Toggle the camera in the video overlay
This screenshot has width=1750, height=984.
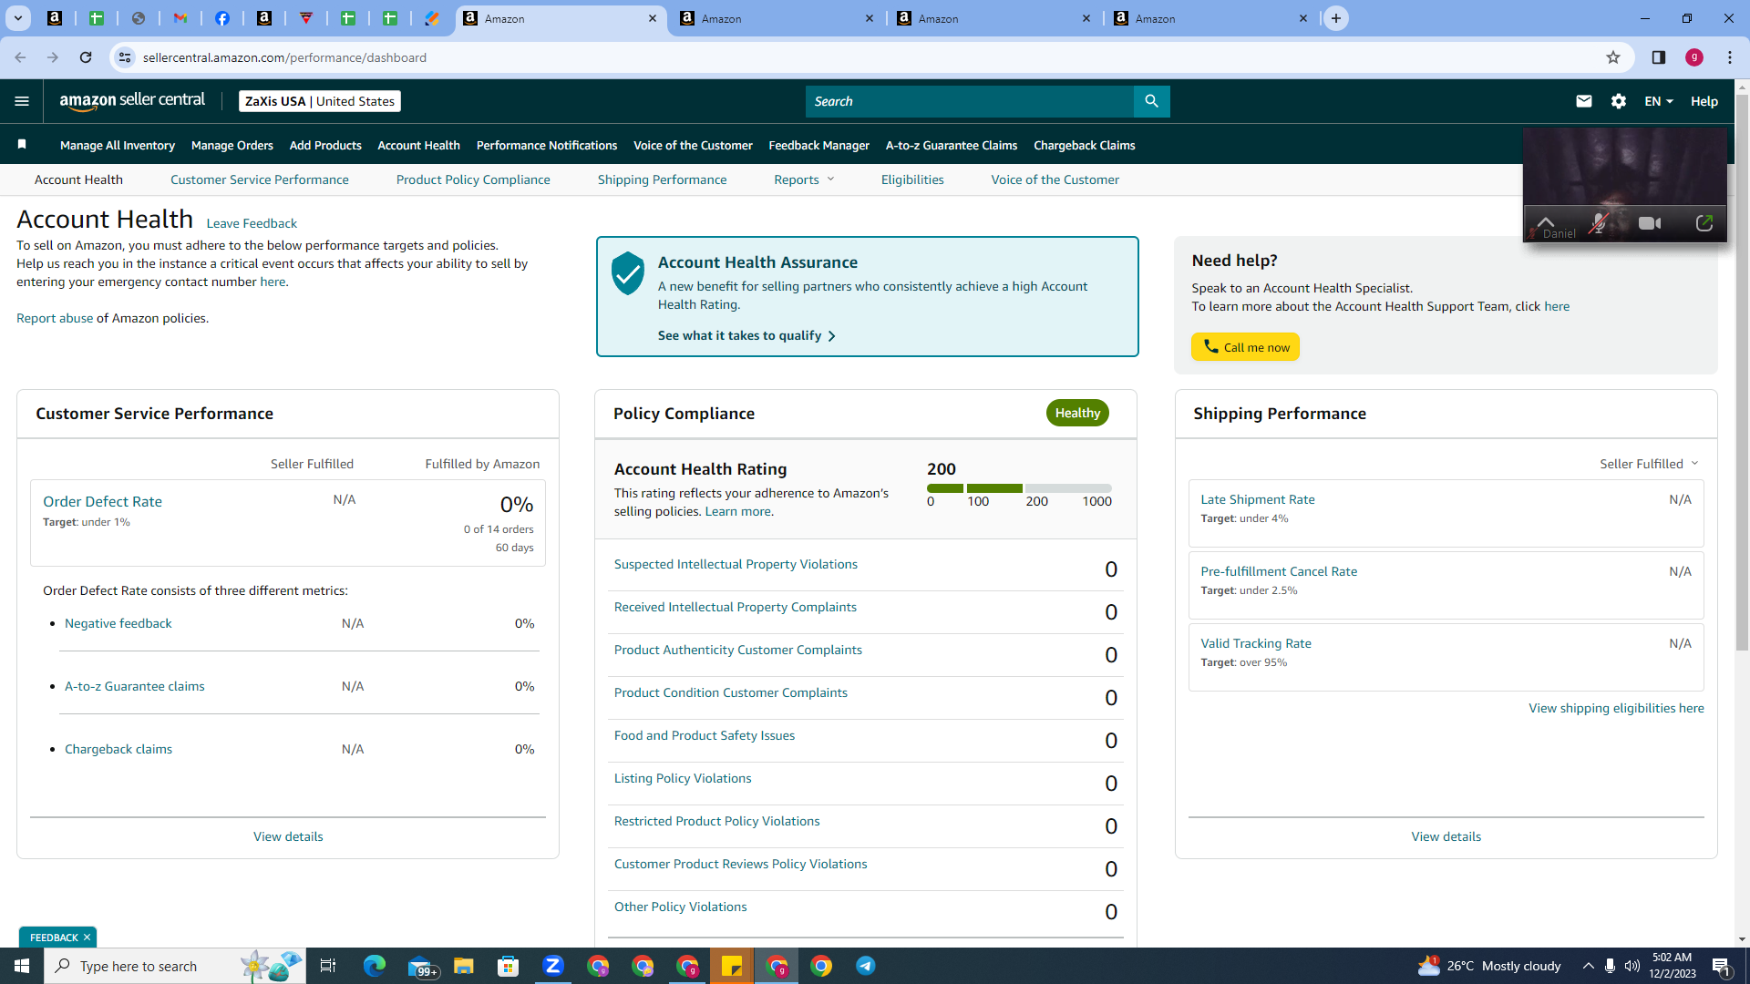coord(1650,223)
